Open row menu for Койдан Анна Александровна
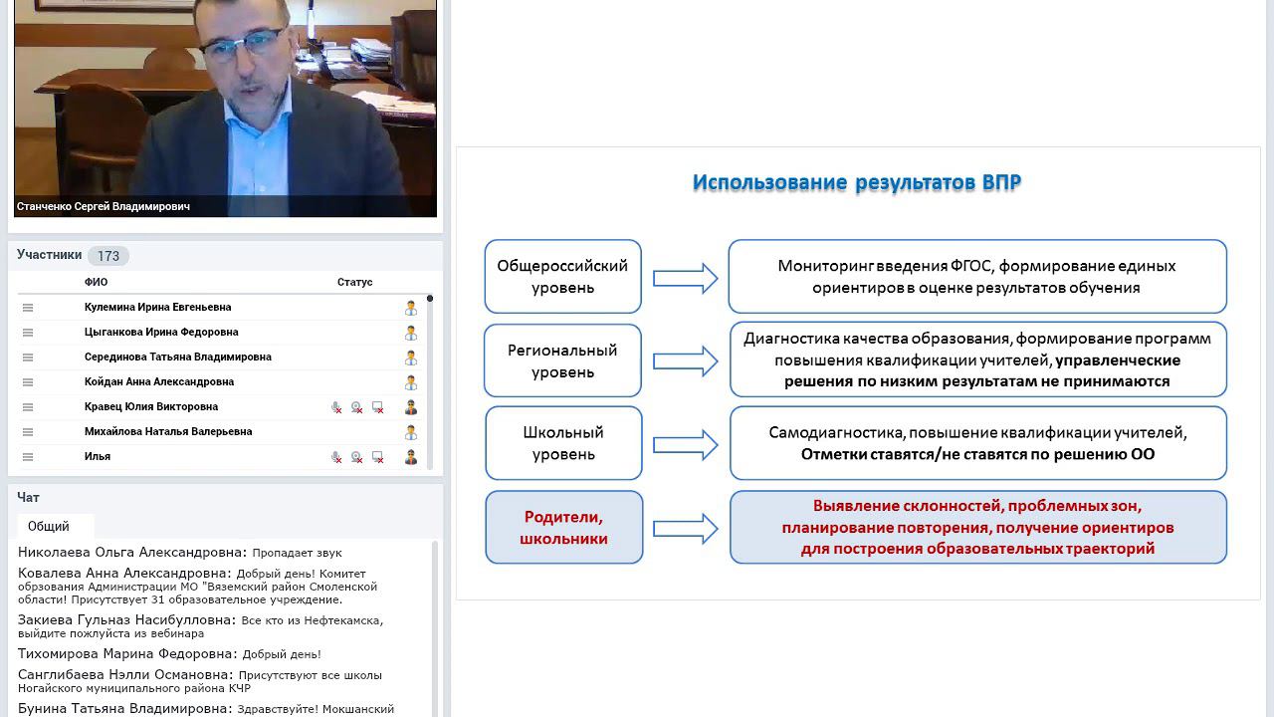 pos(28,382)
